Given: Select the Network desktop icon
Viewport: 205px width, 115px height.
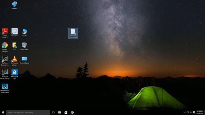Looking at the screenshot, I should pos(14,5).
